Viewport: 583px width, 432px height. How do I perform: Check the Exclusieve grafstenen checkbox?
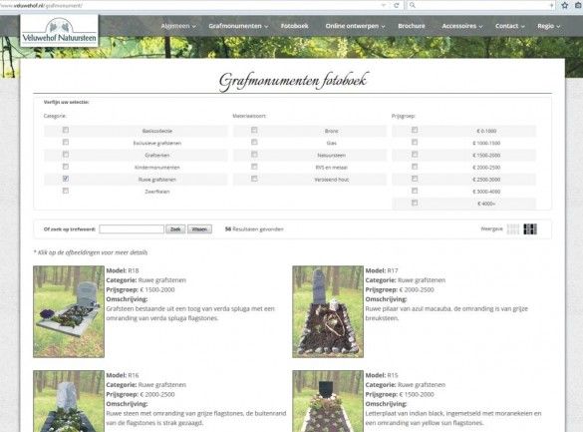pos(66,142)
